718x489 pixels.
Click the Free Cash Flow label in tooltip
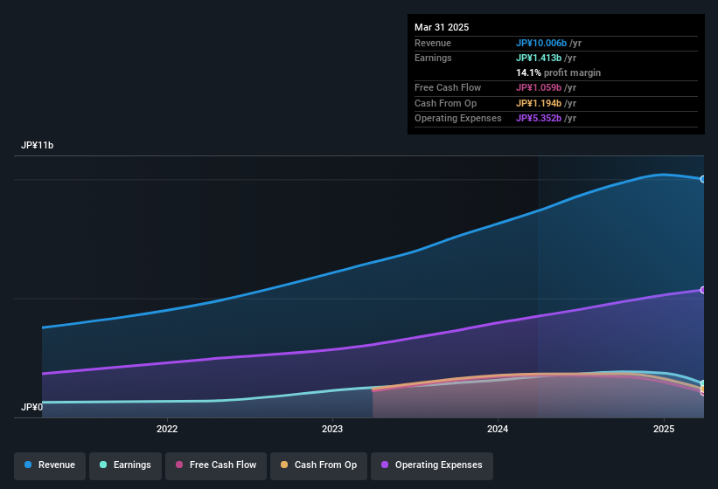(x=448, y=87)
